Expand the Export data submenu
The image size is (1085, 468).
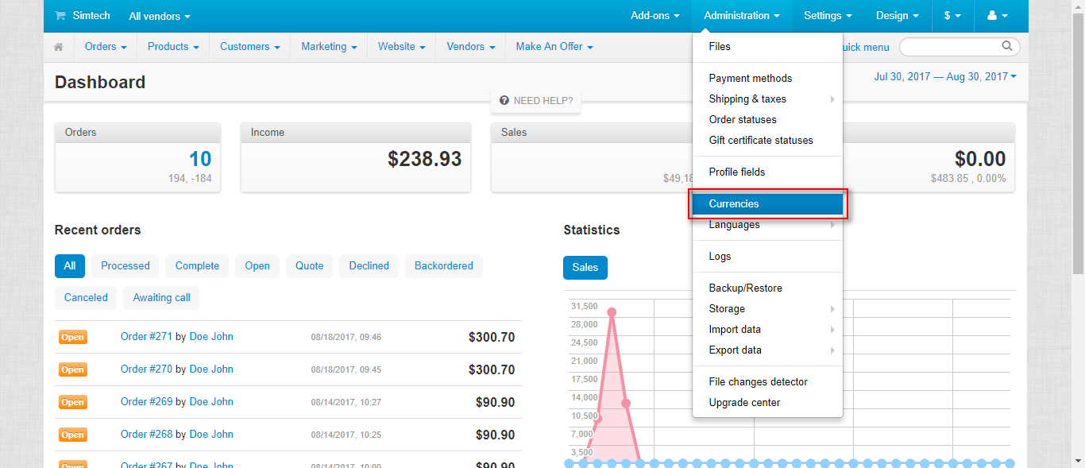click(x=767, y=350)
